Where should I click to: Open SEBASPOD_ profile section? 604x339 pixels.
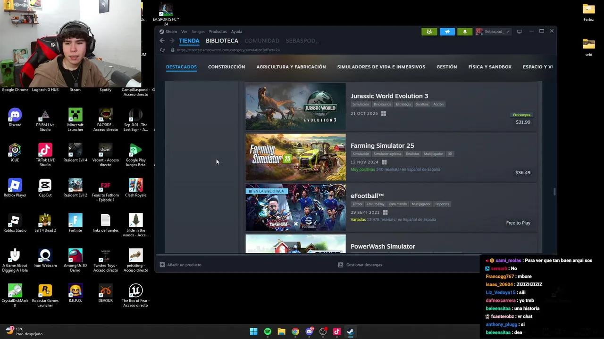point(302,41)
